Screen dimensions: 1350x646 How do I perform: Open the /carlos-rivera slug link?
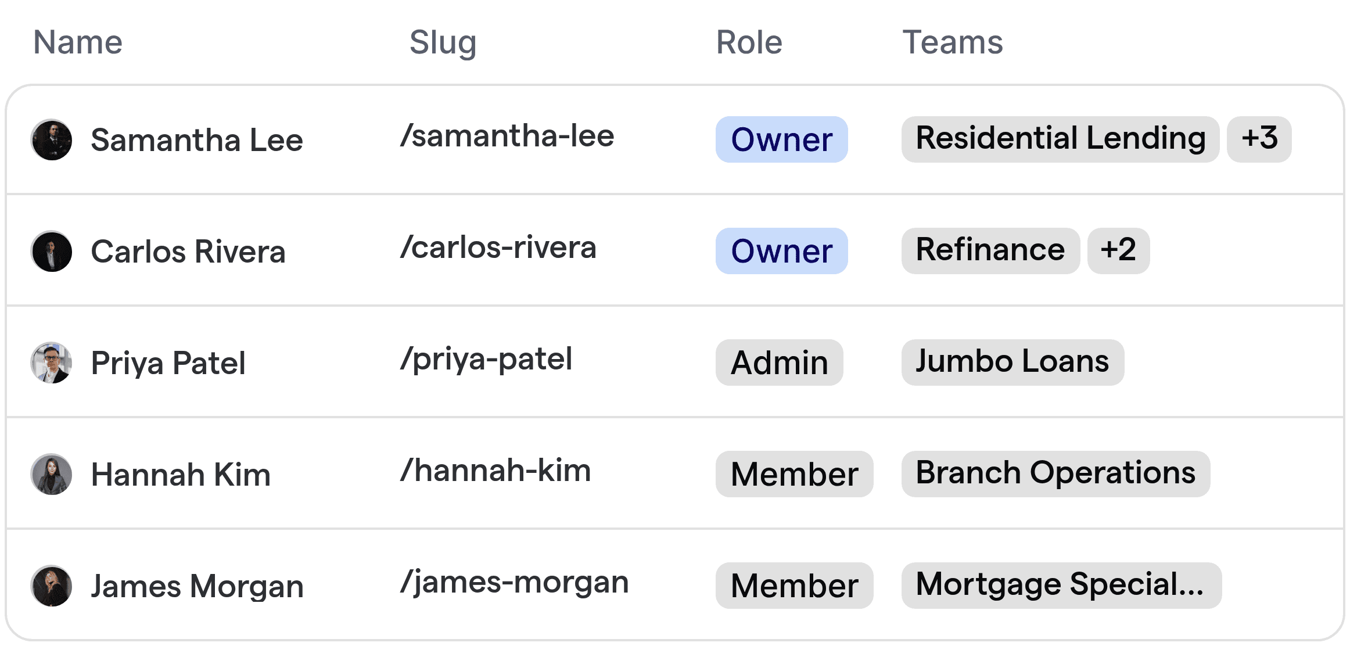pyautogui.click(x=498, y=247)
